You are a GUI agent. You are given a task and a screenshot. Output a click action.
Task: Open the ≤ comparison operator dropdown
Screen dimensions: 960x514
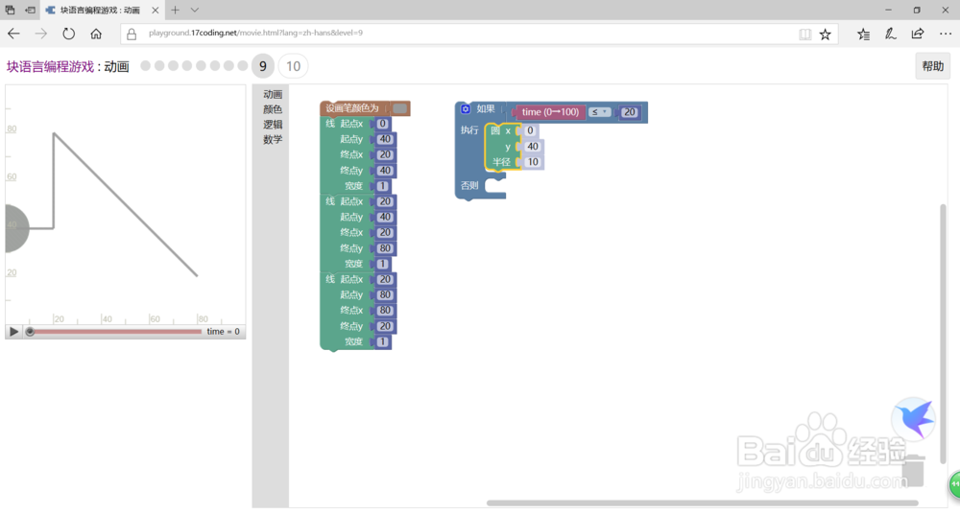[599, 112]
